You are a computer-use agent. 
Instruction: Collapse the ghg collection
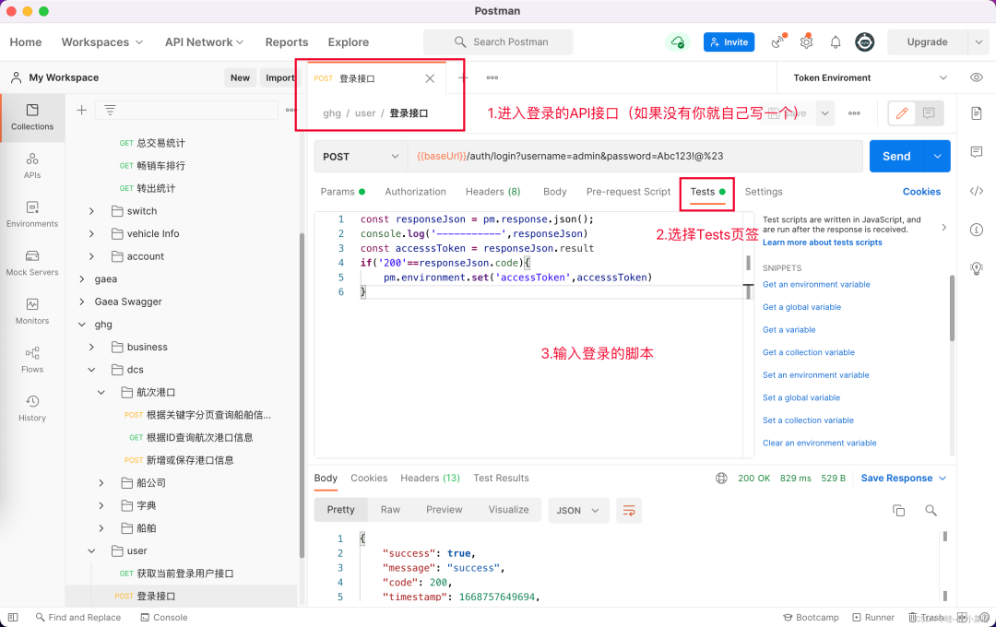[81, 325]
